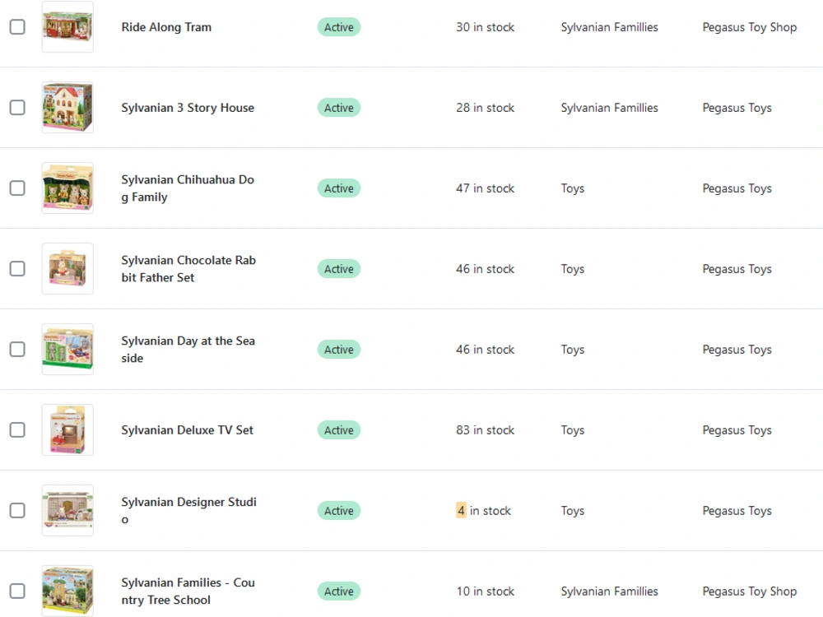Tick the checkbox for Ride Along Tram
Screen dimensions: 823x617
coord(17,27)
